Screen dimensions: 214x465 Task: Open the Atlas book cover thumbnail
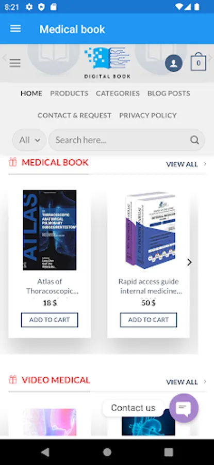[50, 230]
